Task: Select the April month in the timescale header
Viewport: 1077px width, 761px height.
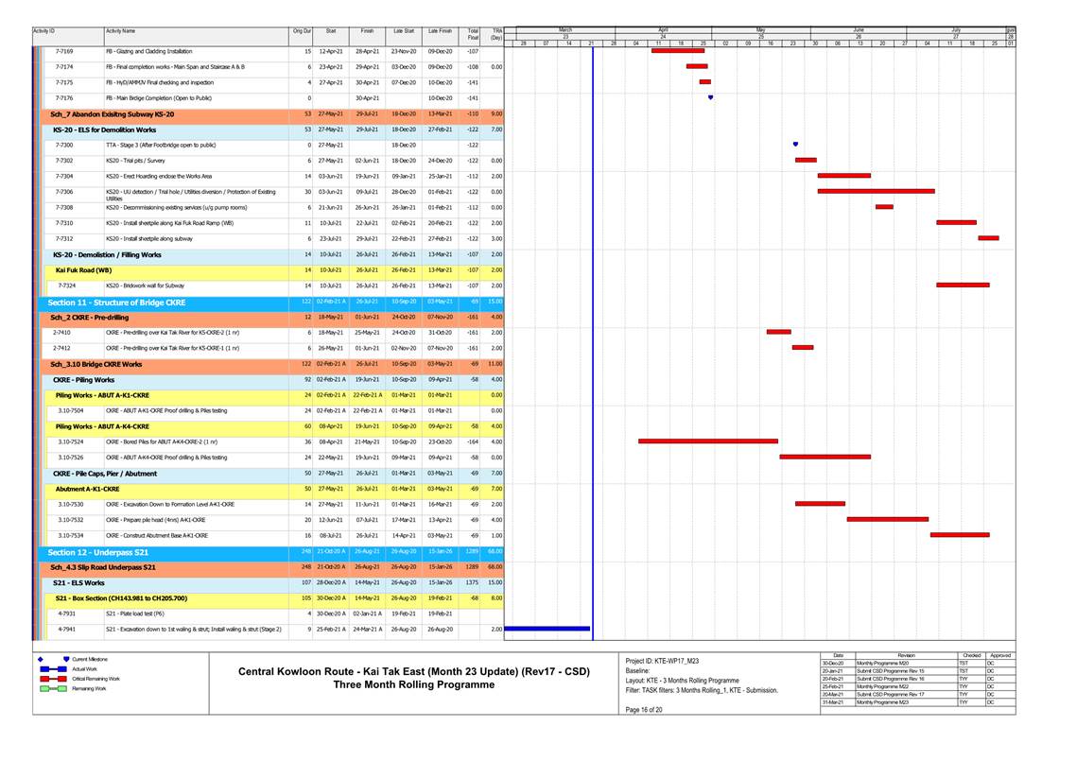Action: [x=663, y=29]
